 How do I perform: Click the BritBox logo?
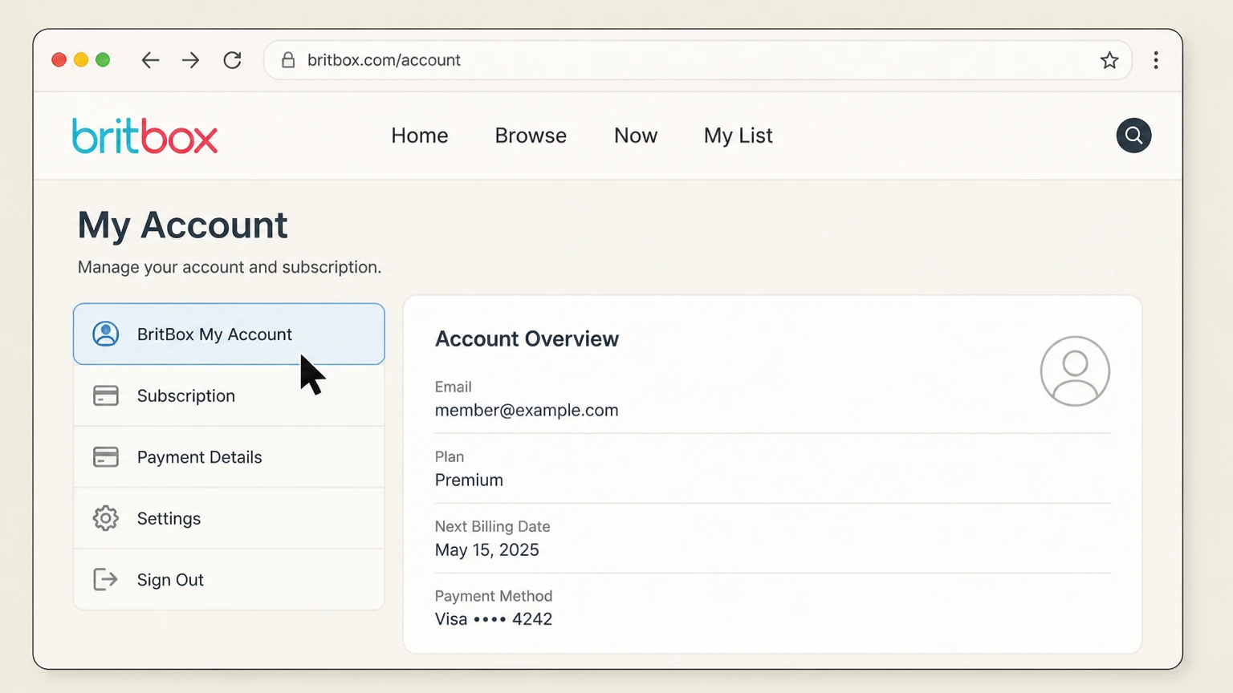[144, 136]
